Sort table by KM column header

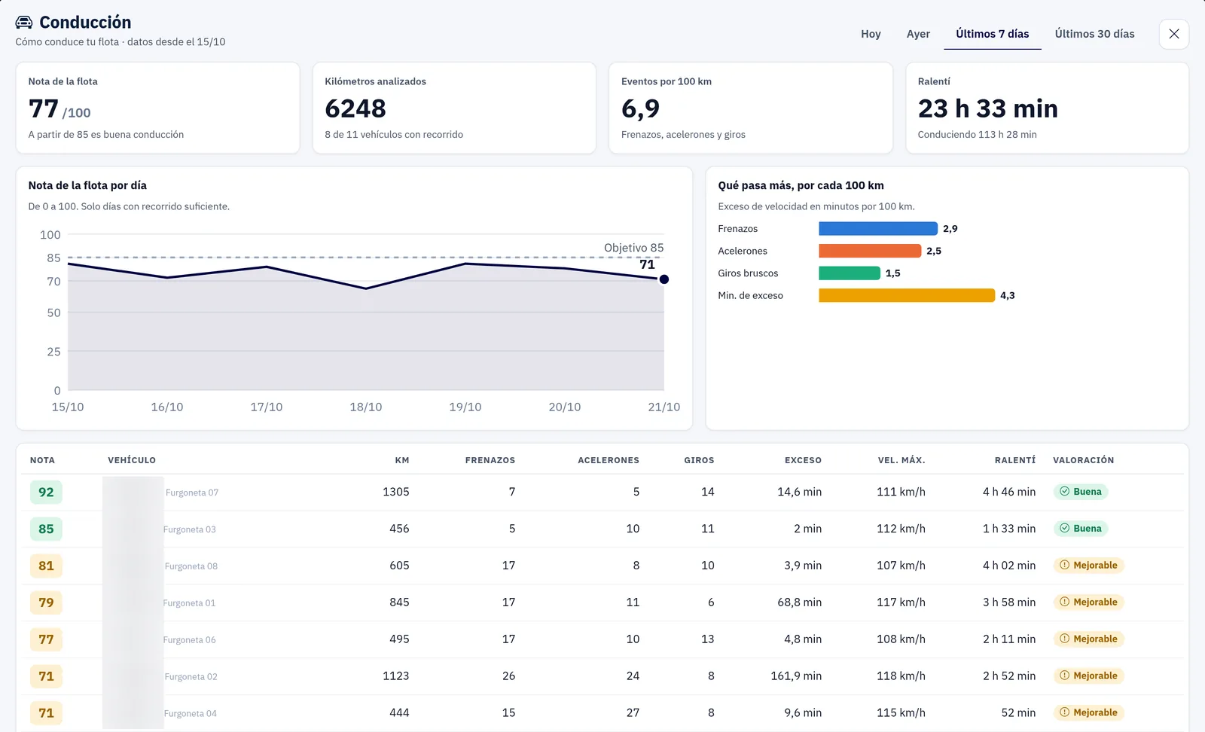point(402,460)
